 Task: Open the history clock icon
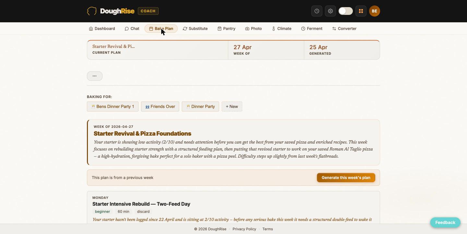[x=317, y=11]
